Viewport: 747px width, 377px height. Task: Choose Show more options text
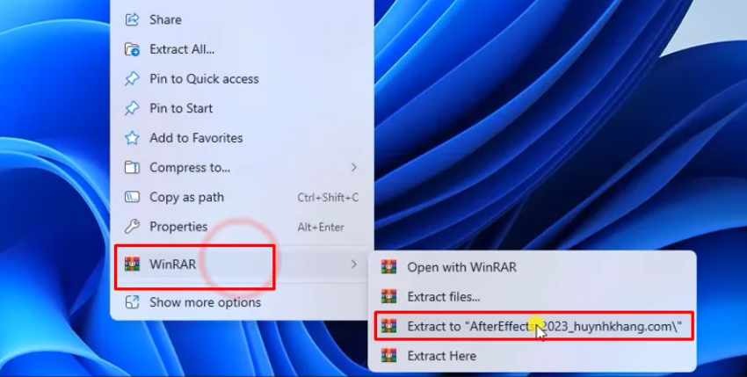[206, 302]
